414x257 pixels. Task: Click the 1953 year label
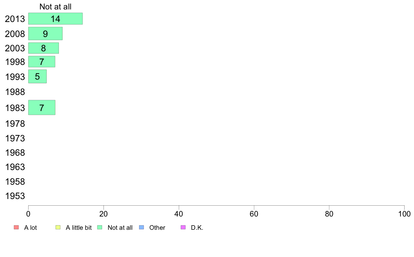click(15, 196)
